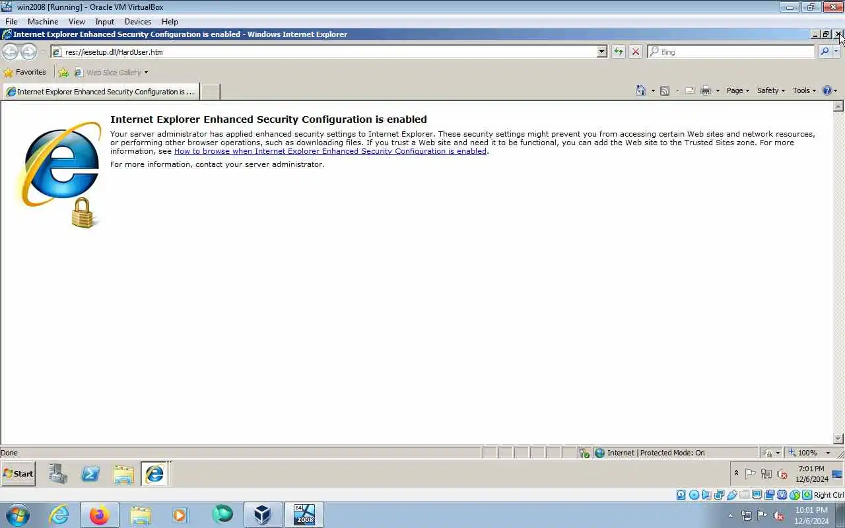
Task: Refresh the page with the green arrows button
Action: [x=618, y=51]
